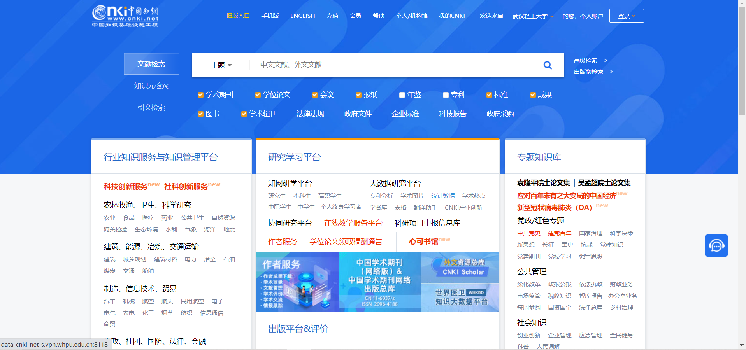Click the search magnifier icon
Viewport: 746px width, 350px height.
(548, 65)
